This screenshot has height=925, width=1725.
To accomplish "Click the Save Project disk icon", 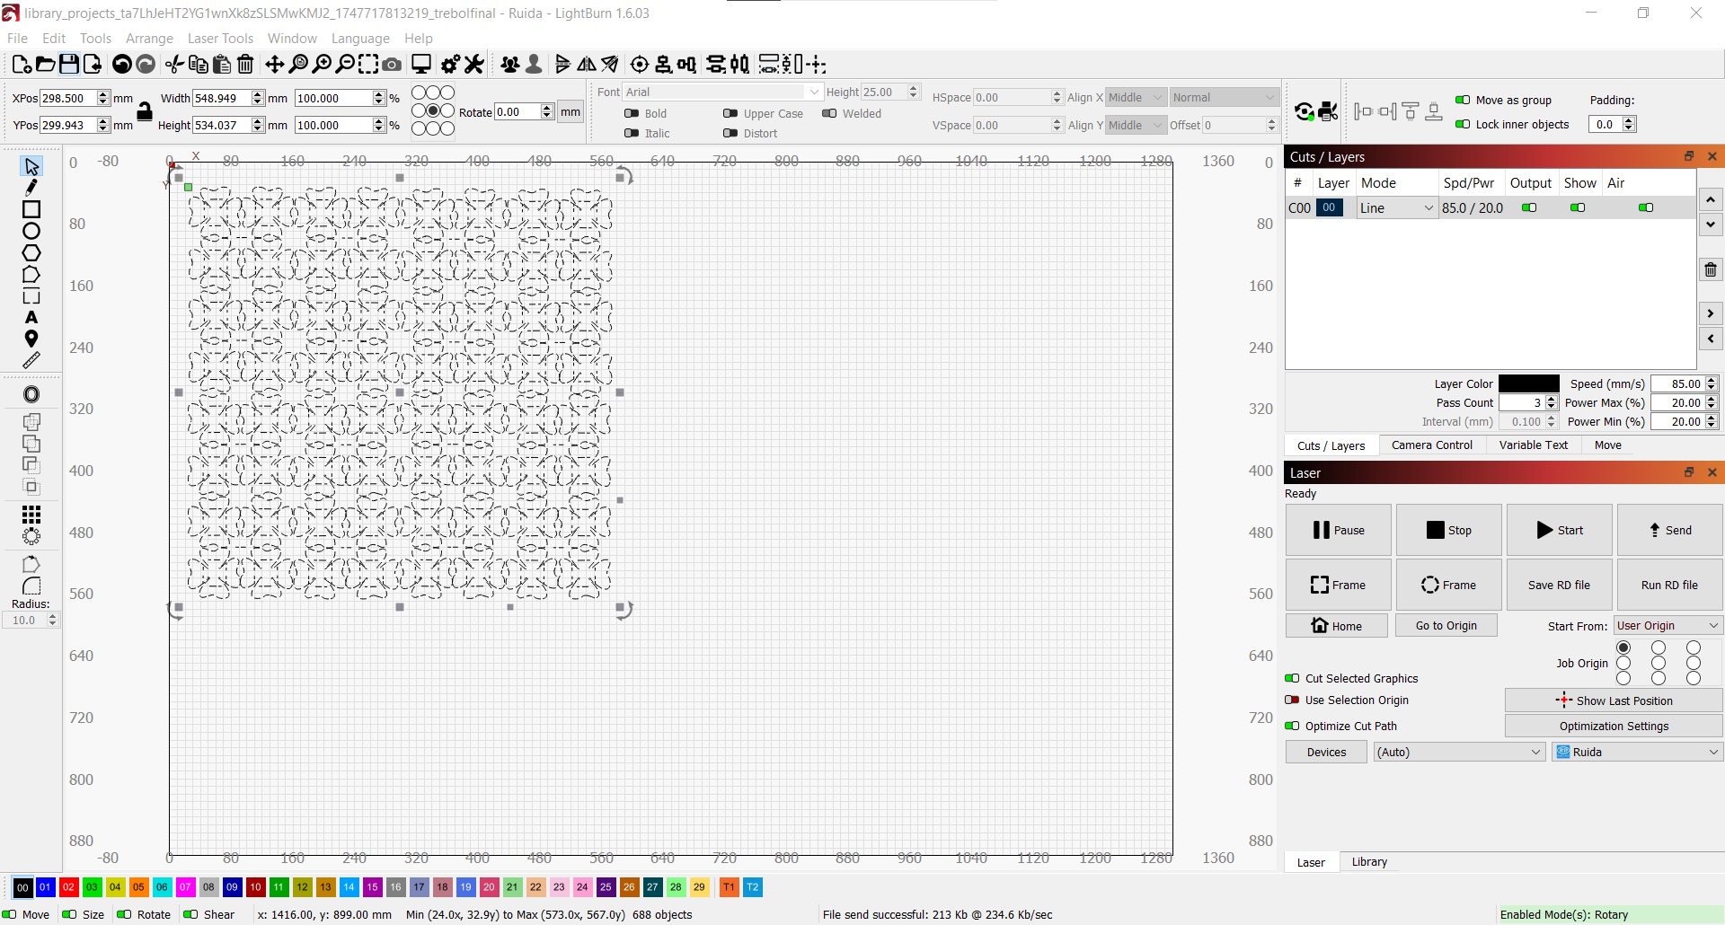I will point(69,65).
